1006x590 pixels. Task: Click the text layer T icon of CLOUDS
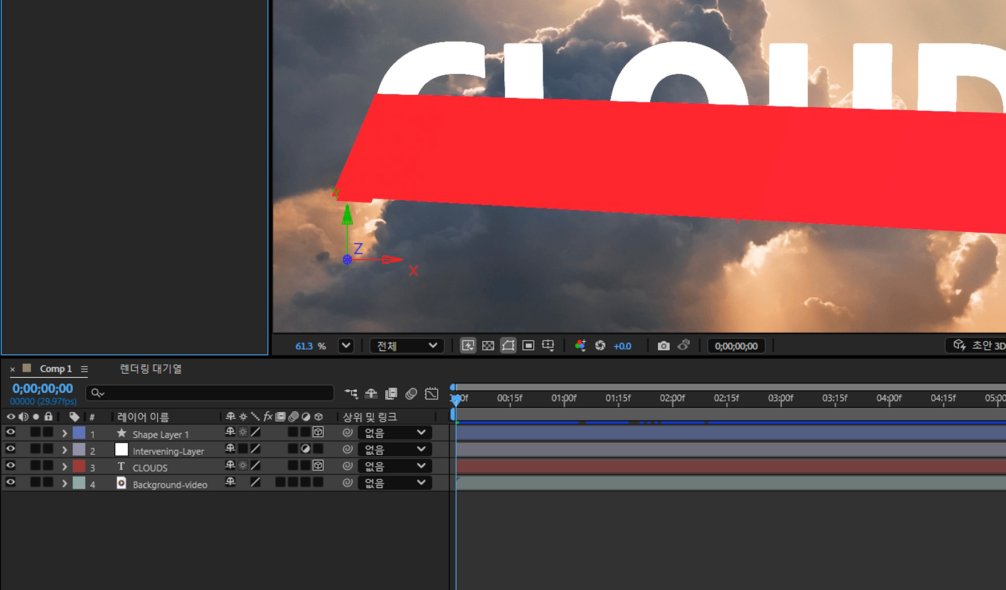121,466
